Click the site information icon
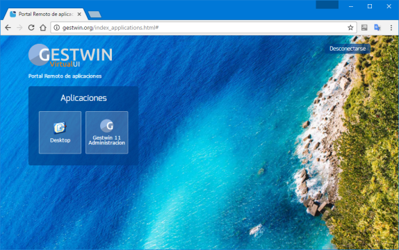This screenshot has height=250, width=399. pyautogui.click(x=57, y=28)
